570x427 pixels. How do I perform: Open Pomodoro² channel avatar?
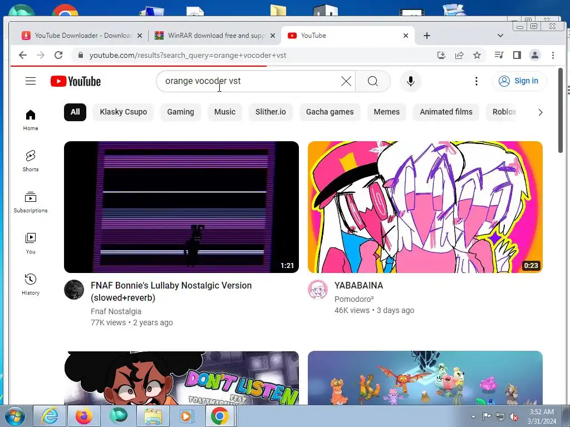(x=318, y=289)
